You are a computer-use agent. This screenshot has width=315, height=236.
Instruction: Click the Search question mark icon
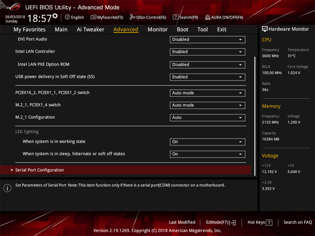[175, 17]
